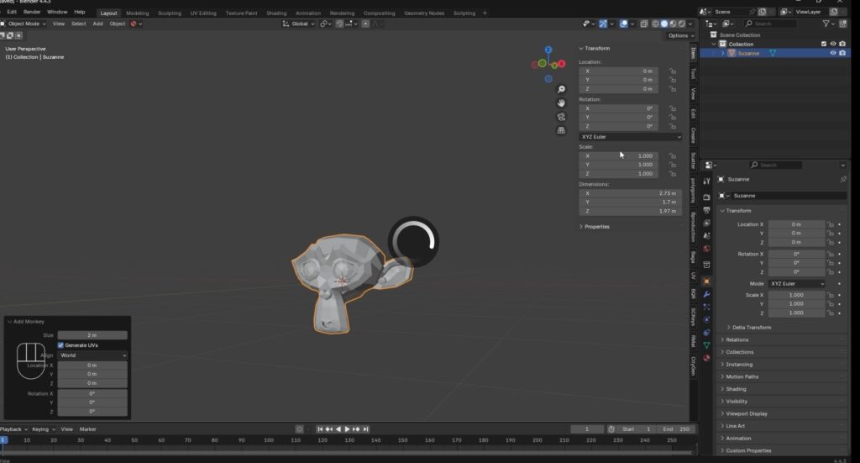Image resolution: width=860 pixels, height=463 pixels.
Task: Toggle X-ray display icon
Action: click(x=644, y=24)
